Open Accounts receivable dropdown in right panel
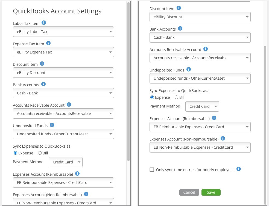 pos(200,58)
